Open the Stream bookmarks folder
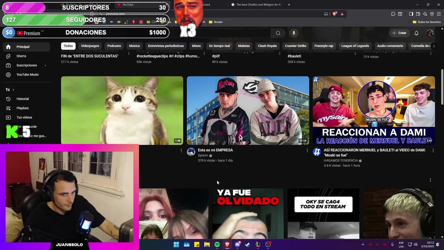Image resolution: width=444 pixels, height=250 pixels. (215, 22)
